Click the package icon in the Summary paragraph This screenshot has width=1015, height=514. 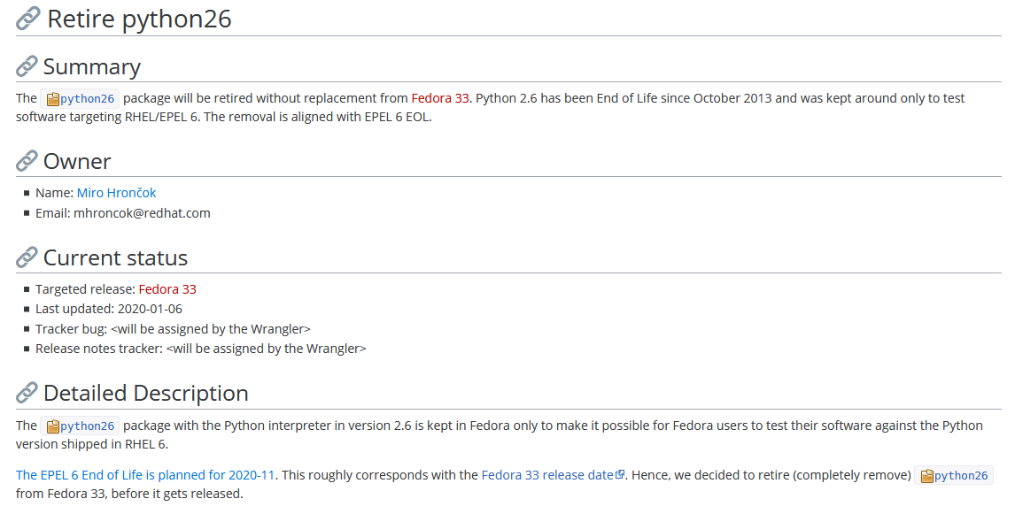52,99
